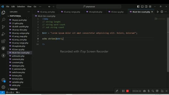Open the Edit menu

[13, 7]
